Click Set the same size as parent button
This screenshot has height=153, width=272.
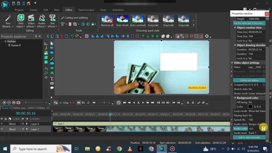point(249,23)
